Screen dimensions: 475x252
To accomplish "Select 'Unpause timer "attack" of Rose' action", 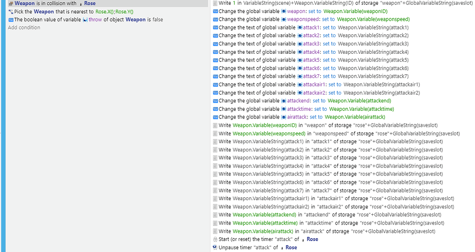I will (255, 247).
